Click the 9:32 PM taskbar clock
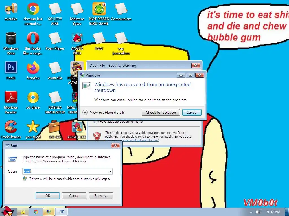The image size is (289, 216). (273, 212)
